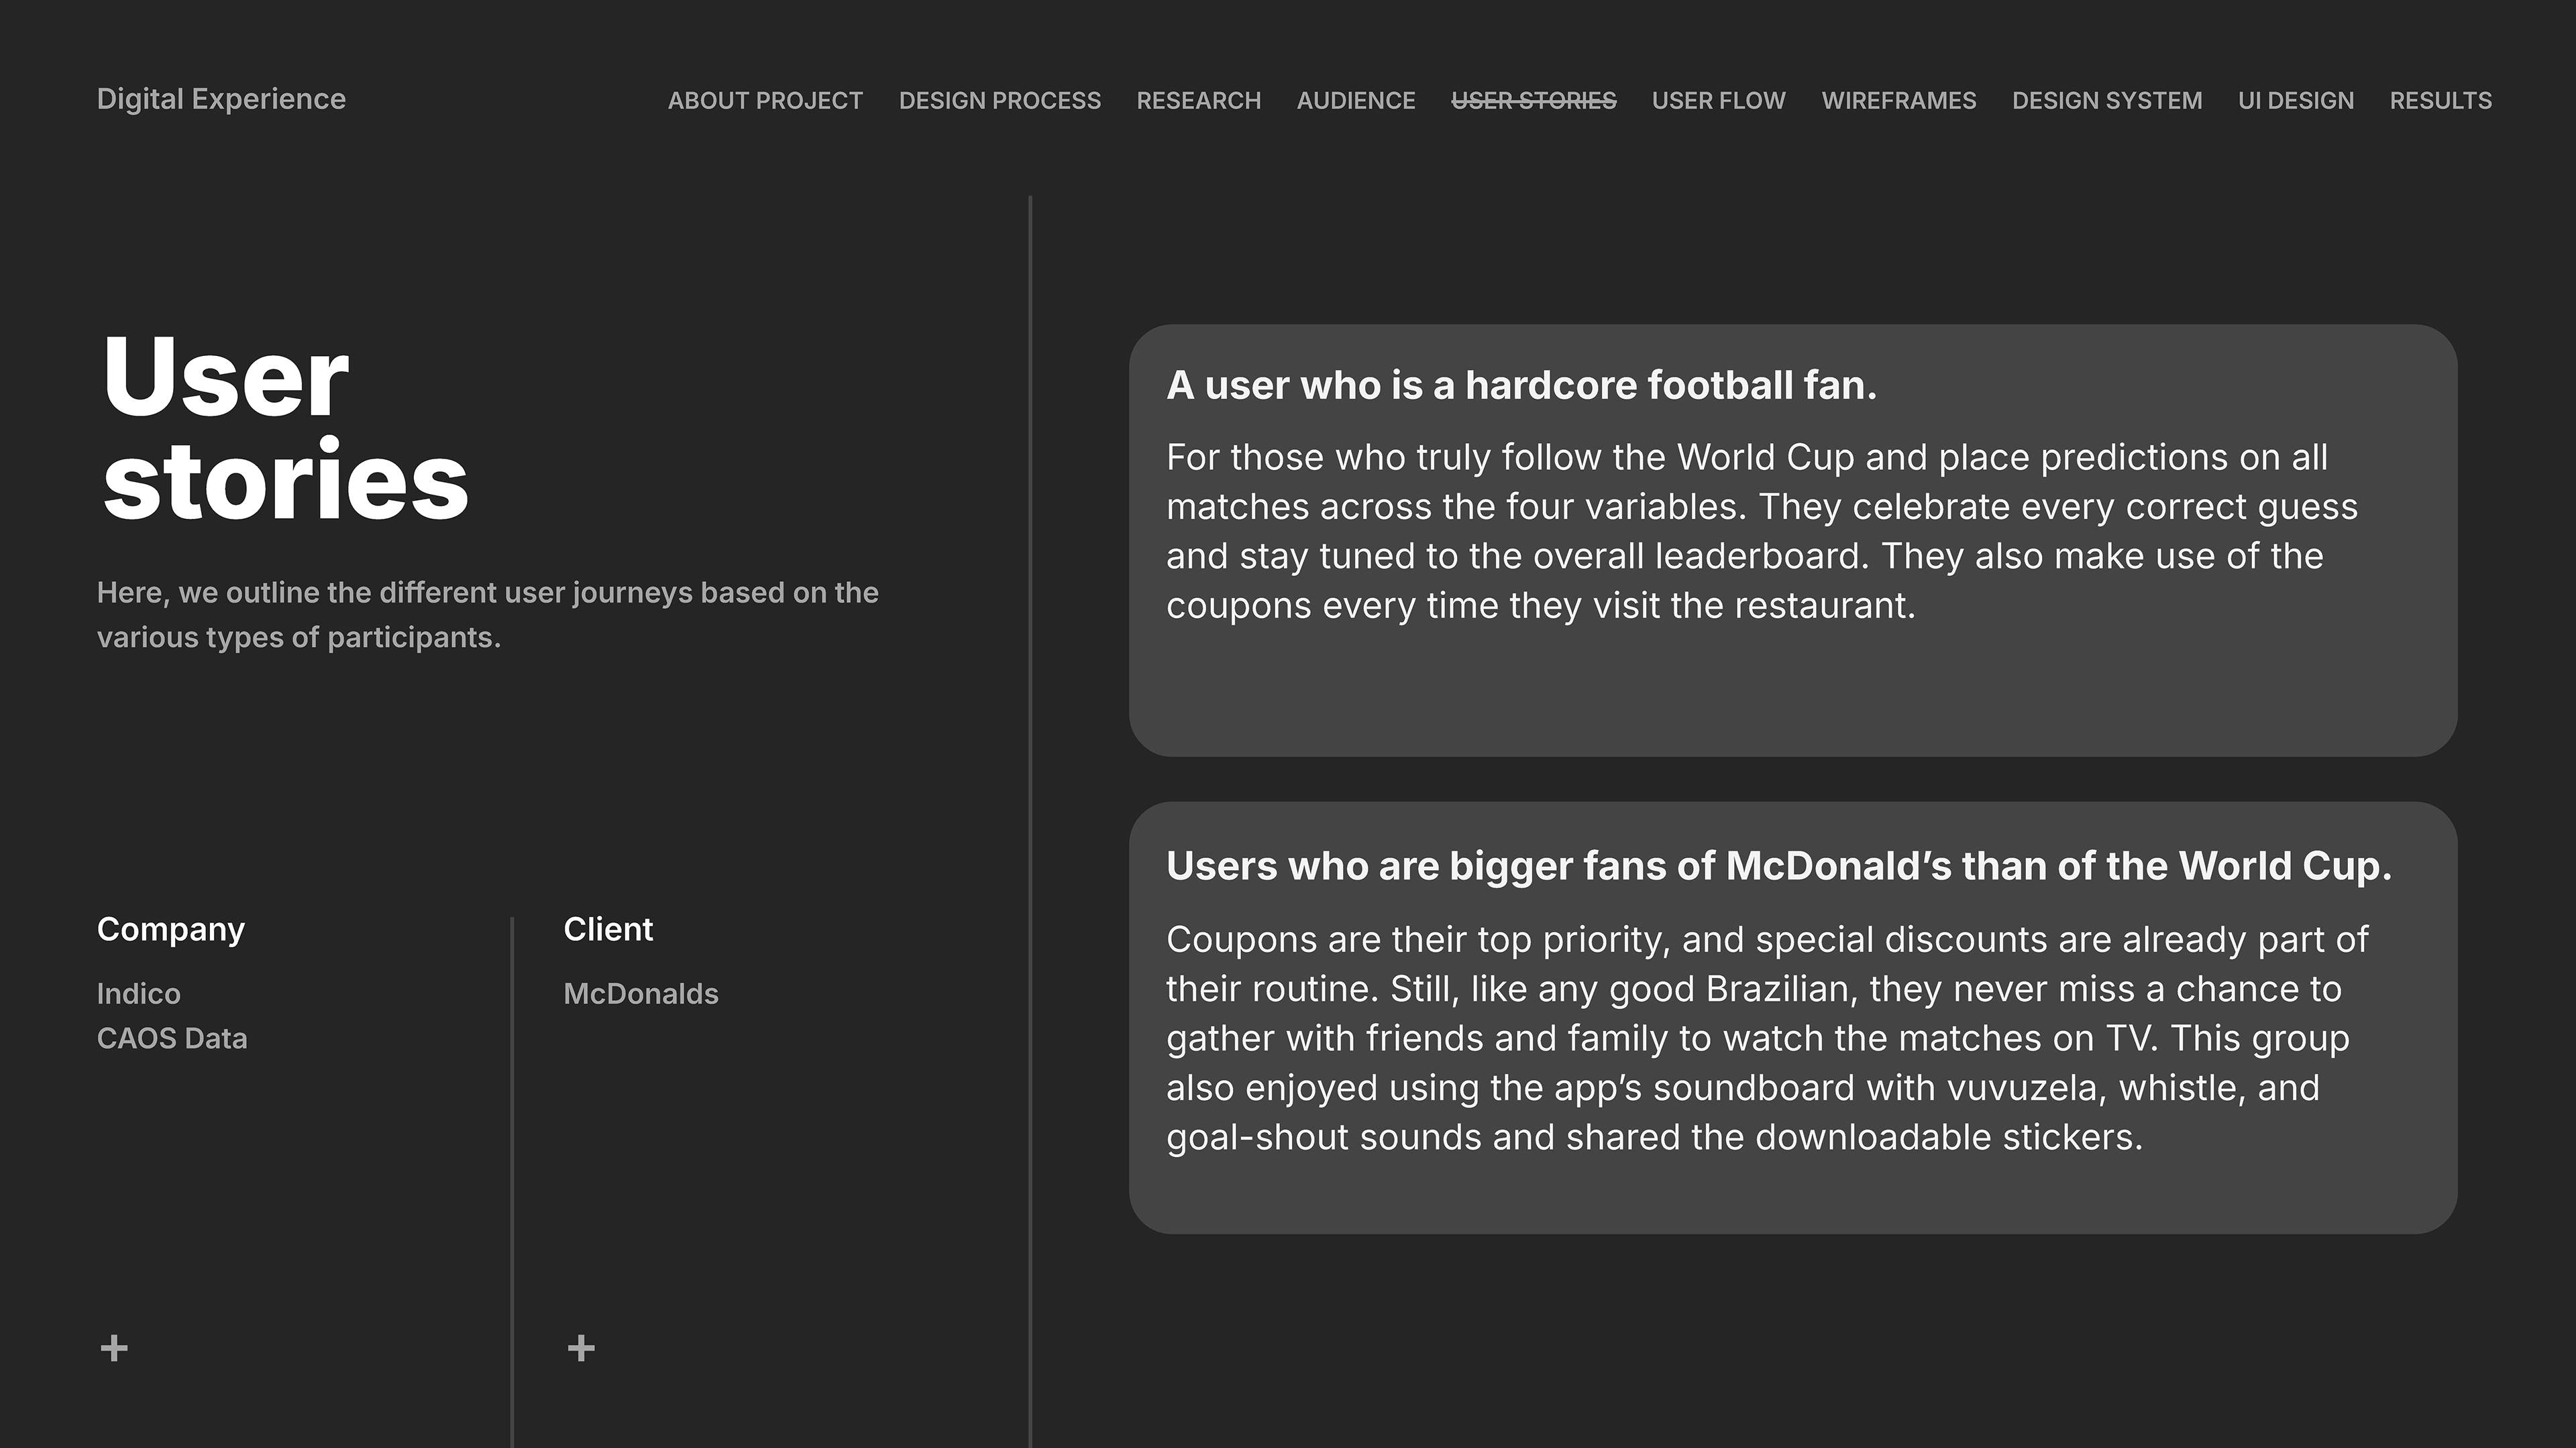This screenshot has height=1448, width=2576.
Task: Click the McDonalds client name
Action: (x=641, y=993)
